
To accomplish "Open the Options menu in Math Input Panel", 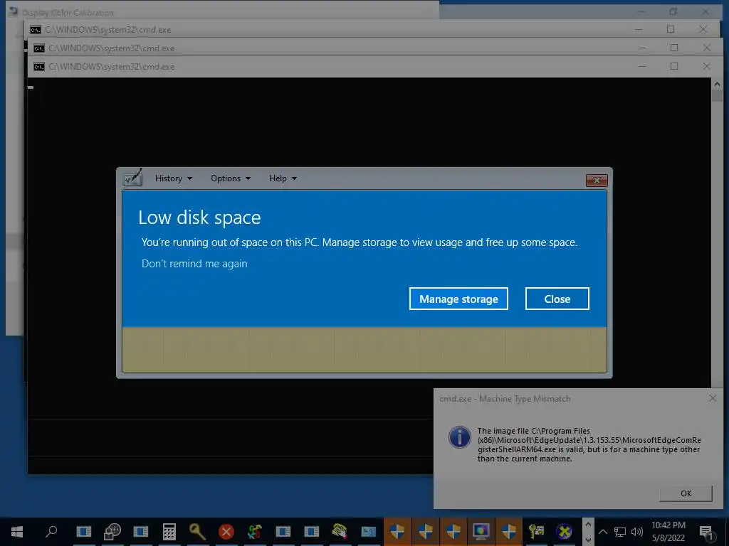I will (230, 178).
